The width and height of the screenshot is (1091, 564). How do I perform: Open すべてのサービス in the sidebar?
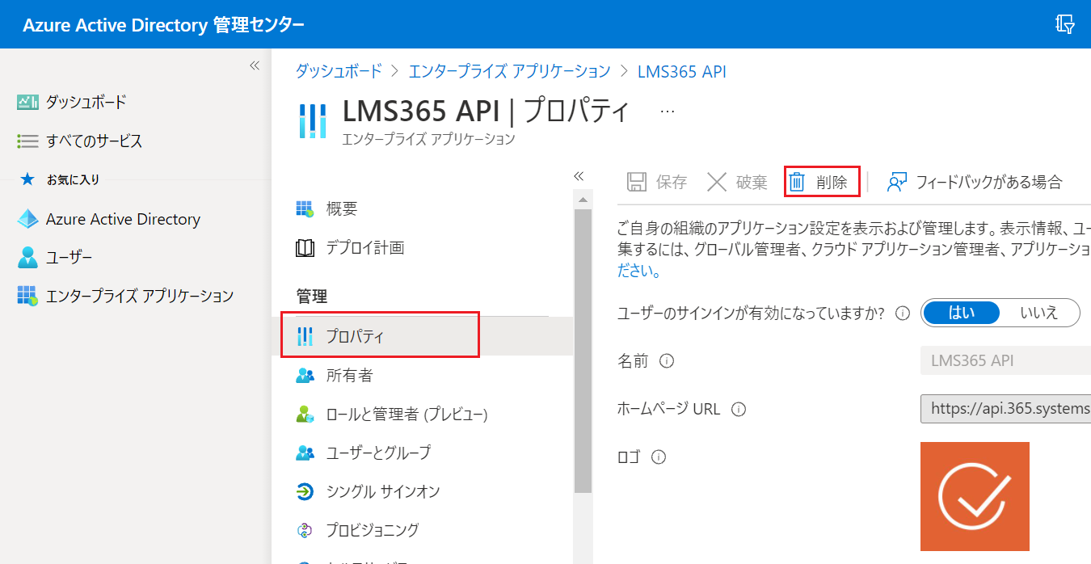[x=94, y=141]
